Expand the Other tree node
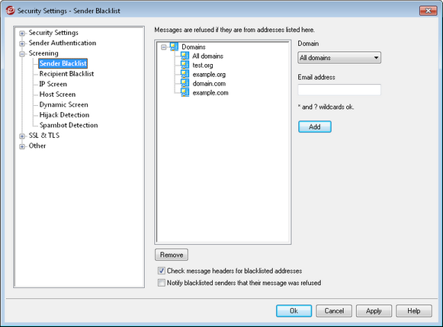This screenshot has height=327, width=443. [22, 146]
